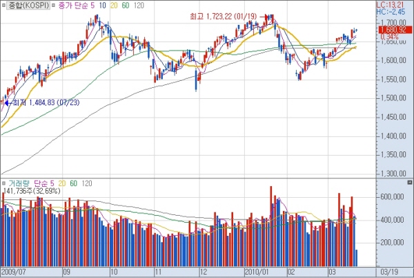Toggle the 120-day volume moving average
The image size is (414, 278).
pyautogui.click(x=87, y=183)
